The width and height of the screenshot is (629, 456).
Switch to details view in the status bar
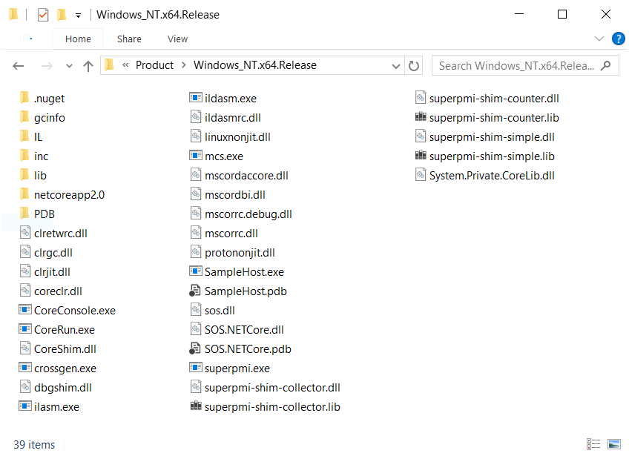593,444
